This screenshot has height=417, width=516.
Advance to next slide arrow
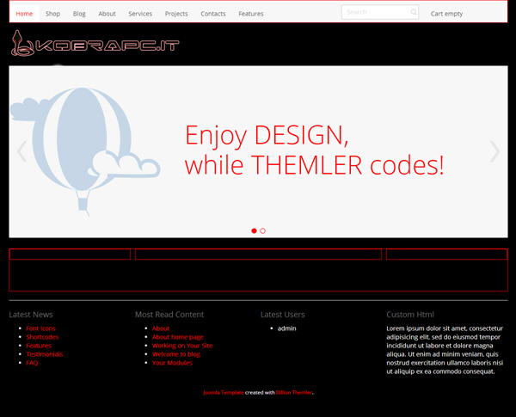494,151
